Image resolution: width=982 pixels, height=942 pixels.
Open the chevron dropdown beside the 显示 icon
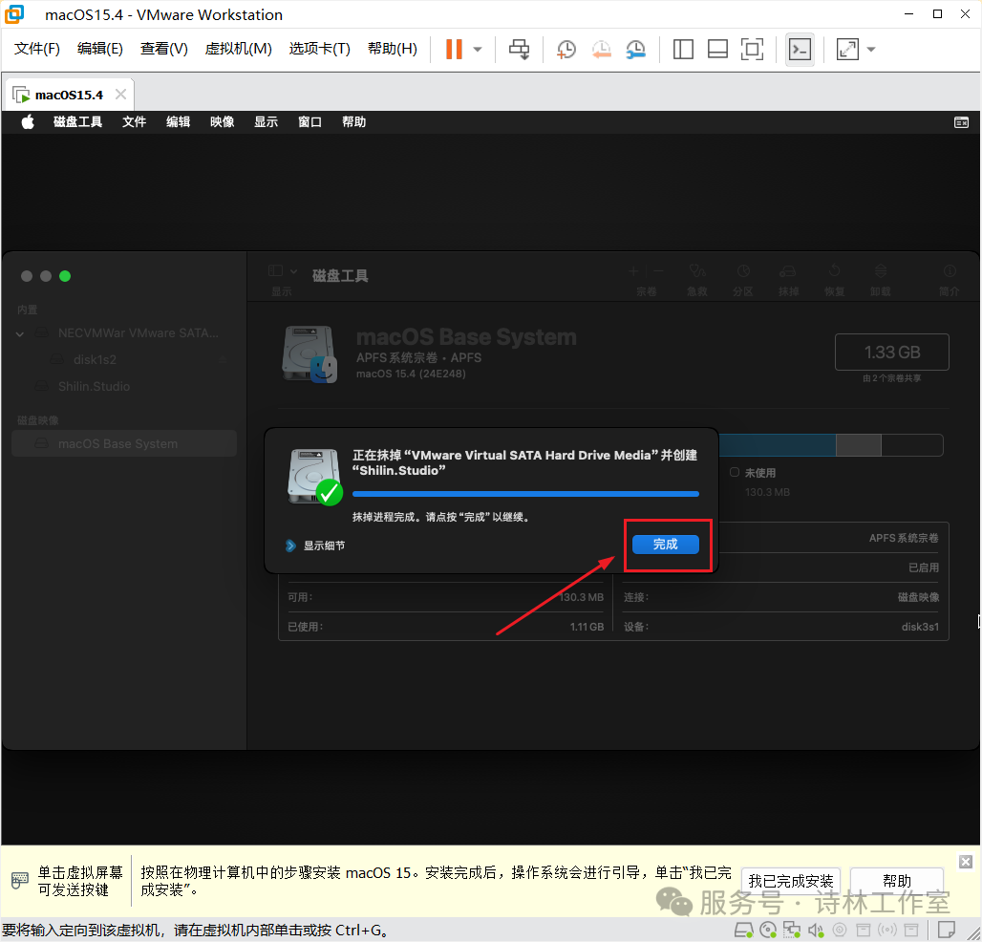[293, 270]
